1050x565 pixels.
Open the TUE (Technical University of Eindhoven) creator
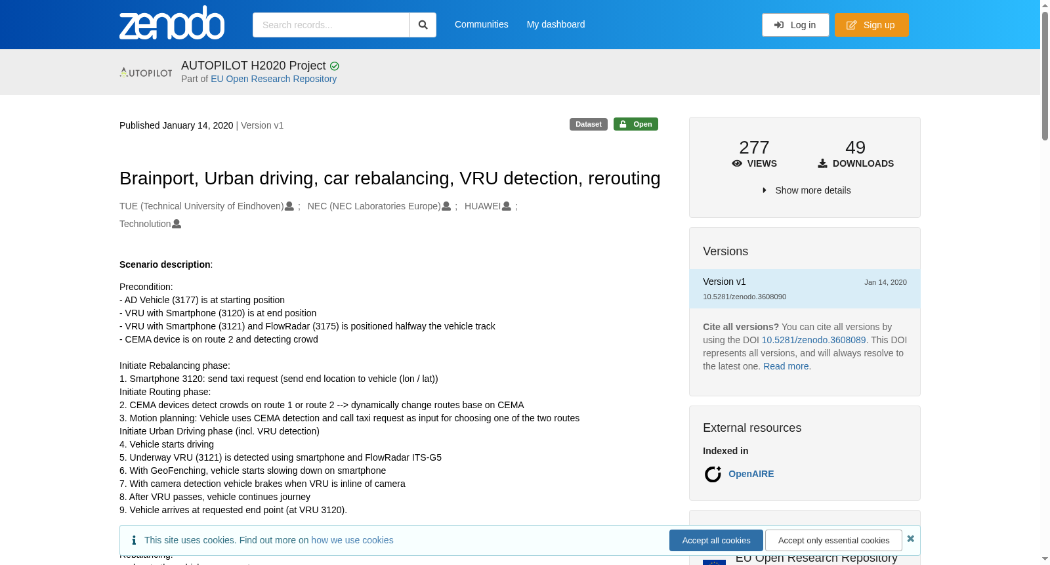point(201,206)
